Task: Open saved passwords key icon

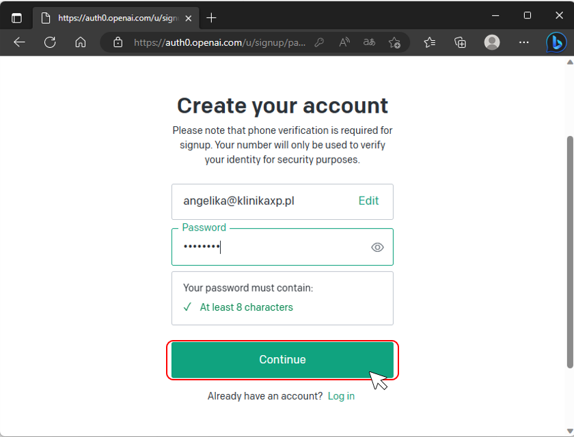Action: pos(319,42)
